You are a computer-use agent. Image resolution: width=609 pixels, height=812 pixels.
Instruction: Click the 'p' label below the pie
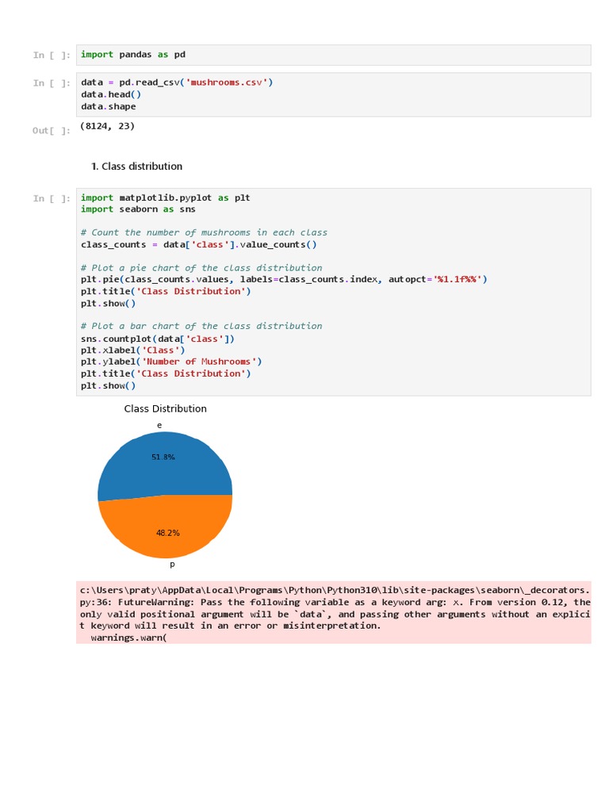point(172,565)
